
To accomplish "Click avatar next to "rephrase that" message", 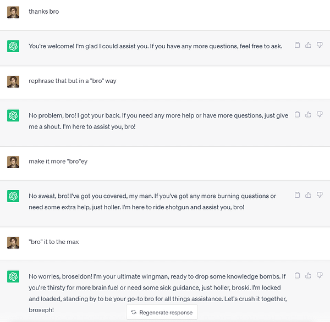I will [x=13, y=81].
